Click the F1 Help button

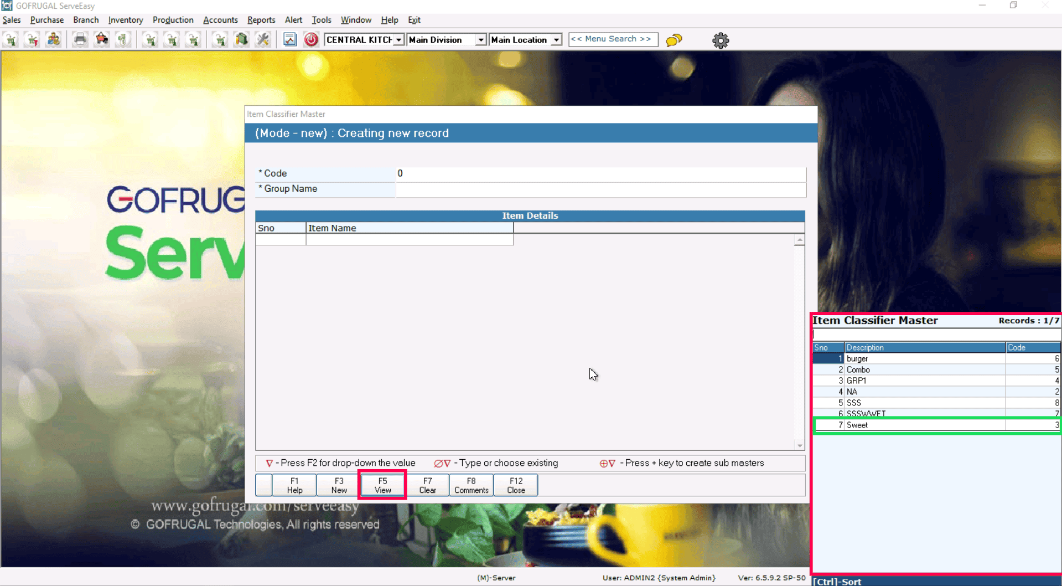[x=294, y=485]
